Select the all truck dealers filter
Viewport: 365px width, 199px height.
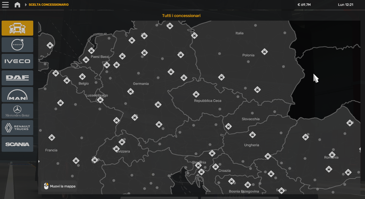click(17, 28)
